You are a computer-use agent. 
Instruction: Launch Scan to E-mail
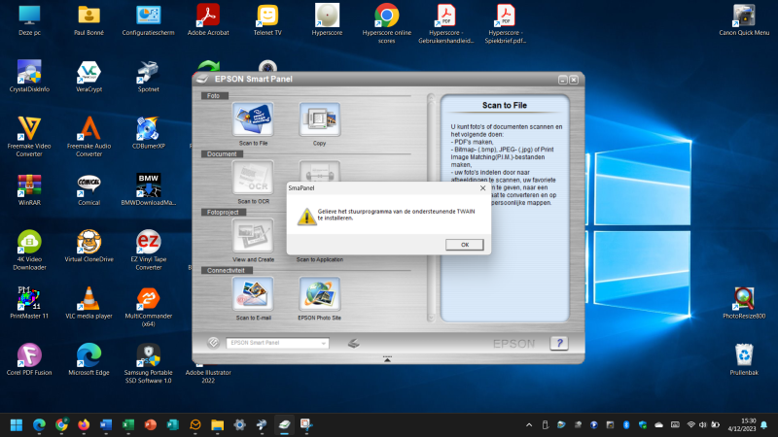253,294
